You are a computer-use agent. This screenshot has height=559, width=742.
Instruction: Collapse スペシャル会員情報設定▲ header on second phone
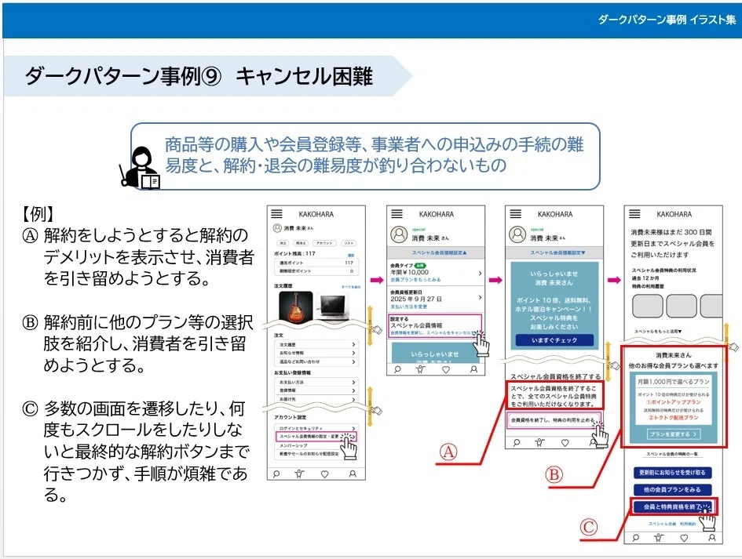[x=436, y=252]
